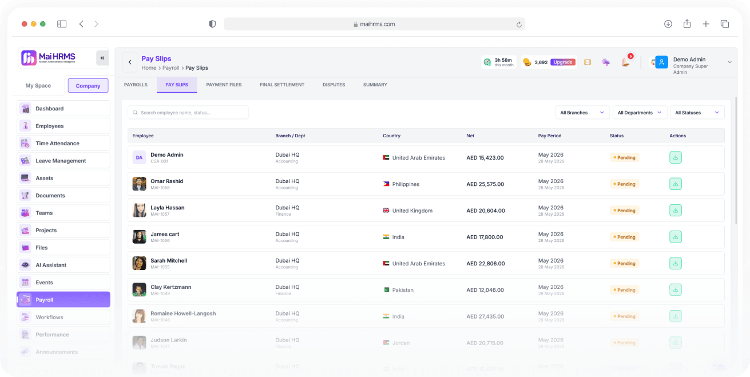Download Layla Hassan's pay slip
The width and height of the screenshot is (750, 377).
click(x=676, y=211)
